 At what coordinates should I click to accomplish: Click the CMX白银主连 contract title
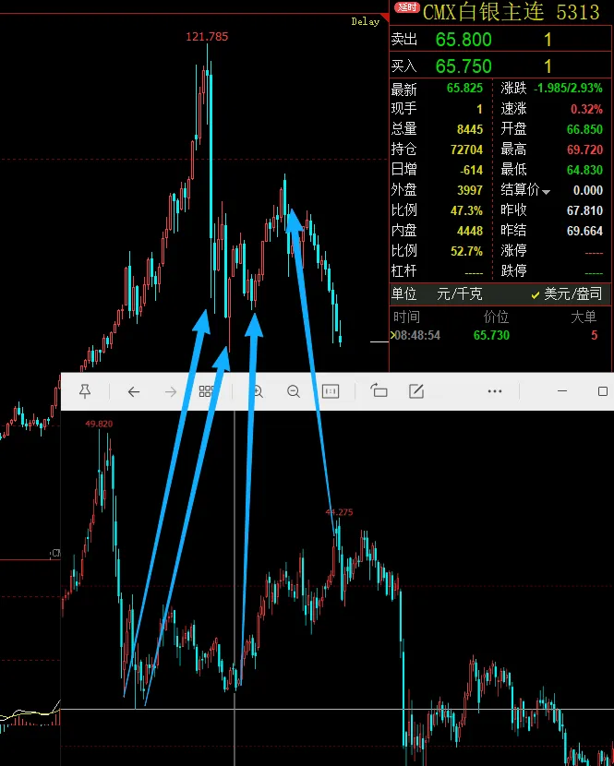(x=483, y=12)
